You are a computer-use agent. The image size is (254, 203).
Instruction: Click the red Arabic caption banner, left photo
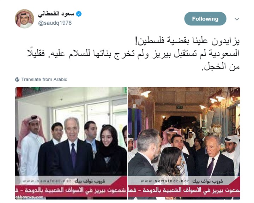[71, 190]
